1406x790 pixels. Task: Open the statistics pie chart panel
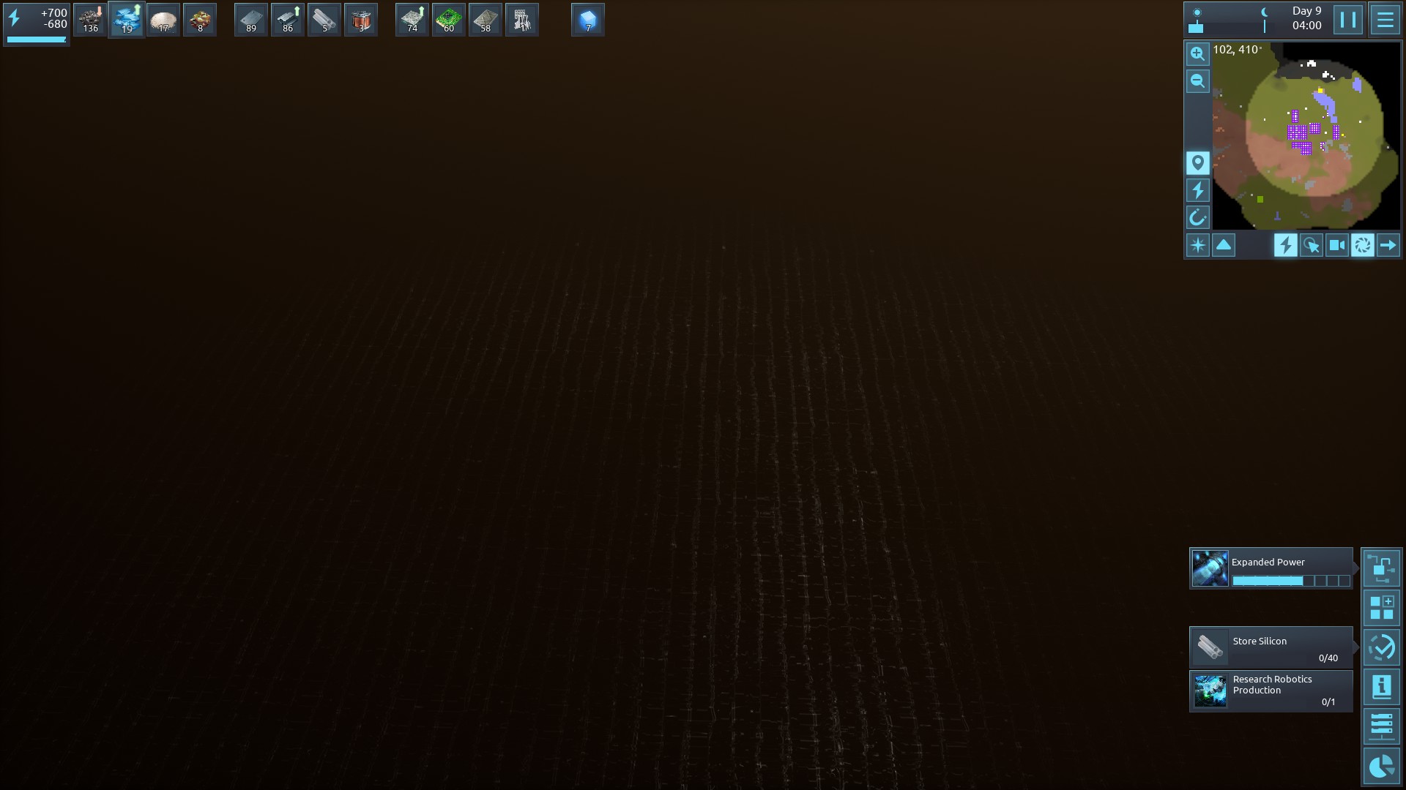1381,766
